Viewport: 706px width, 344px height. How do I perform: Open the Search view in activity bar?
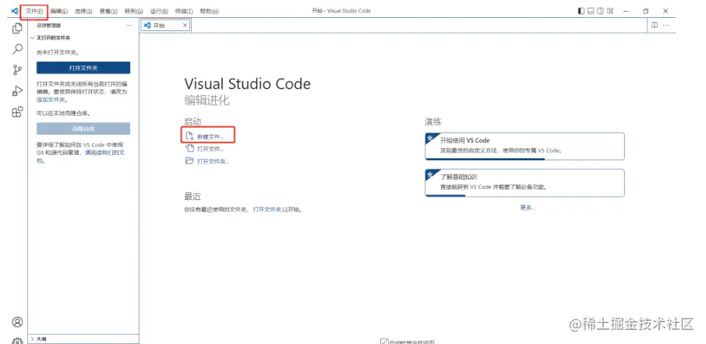pyautogui.click(x=17, y=49)
